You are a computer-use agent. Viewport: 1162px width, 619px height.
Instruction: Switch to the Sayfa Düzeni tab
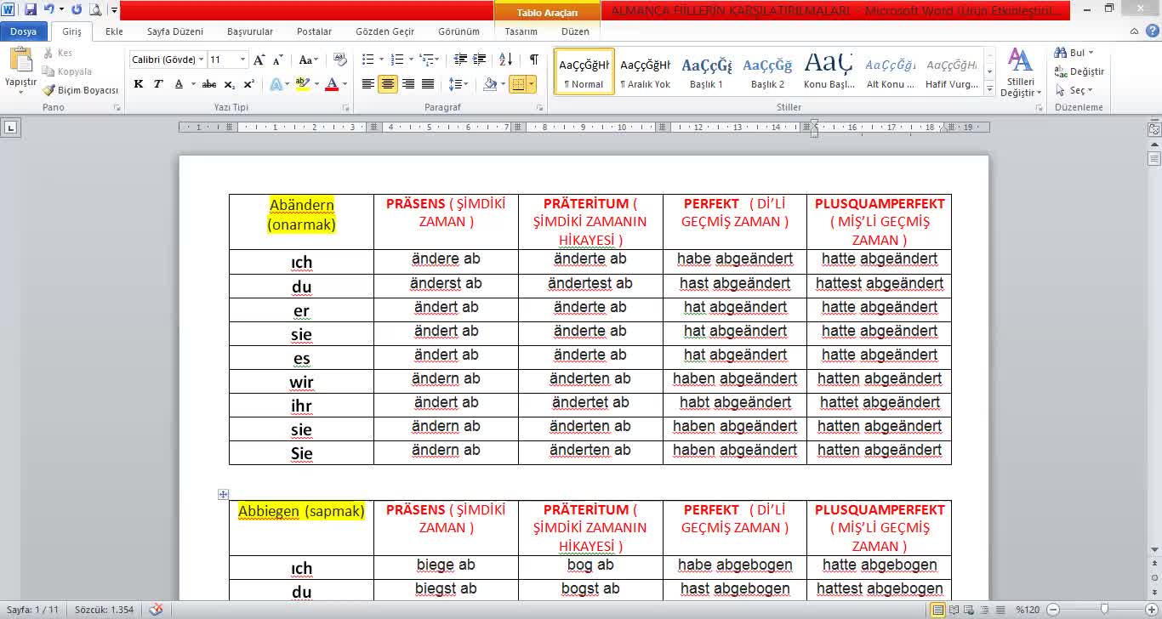pyautogui.click(x=175, y=31)
